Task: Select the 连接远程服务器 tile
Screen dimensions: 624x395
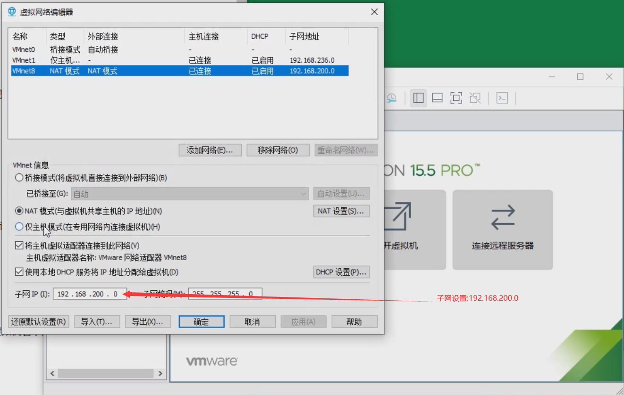Action: pyautogui.click(x=502, y=230)
